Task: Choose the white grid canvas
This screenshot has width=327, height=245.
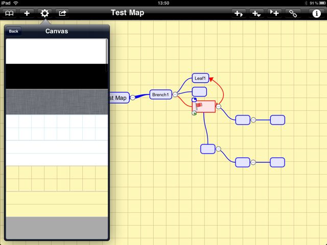Action: (x=57, y=127)
